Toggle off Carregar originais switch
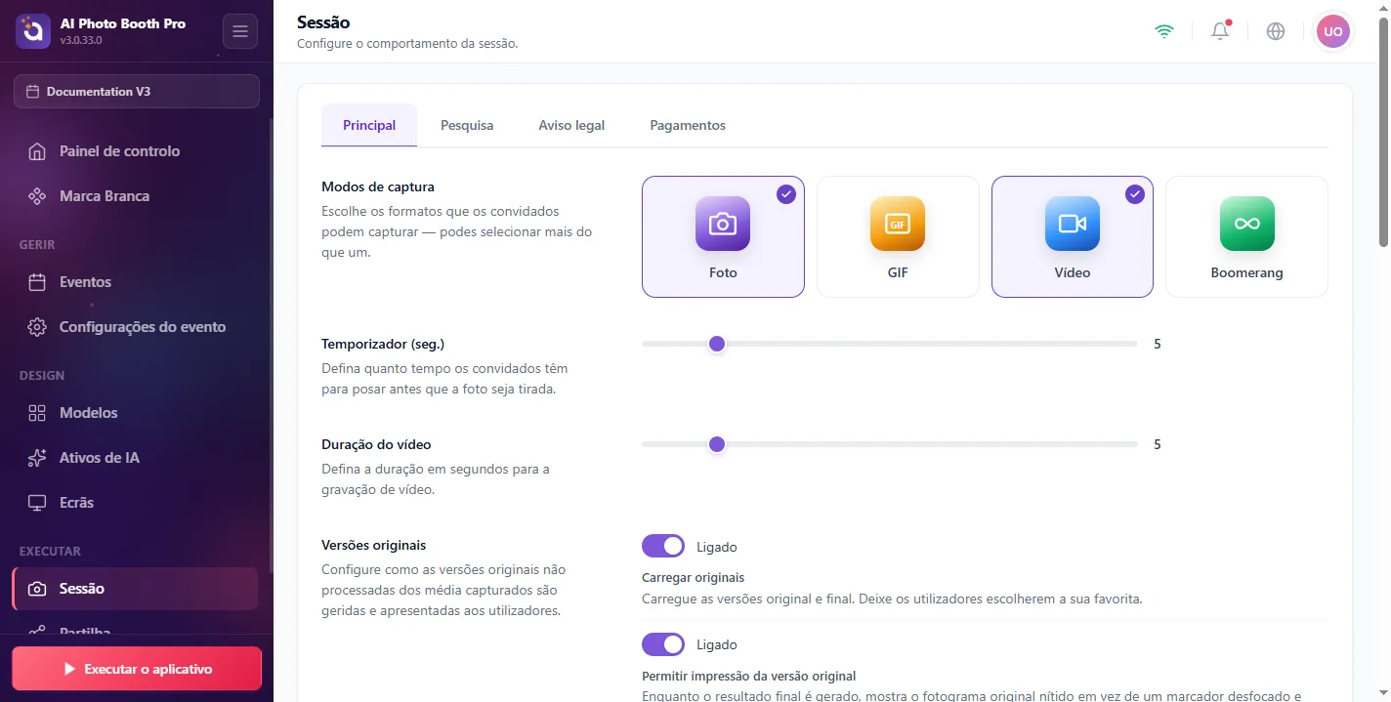 [x=663, y=546]
